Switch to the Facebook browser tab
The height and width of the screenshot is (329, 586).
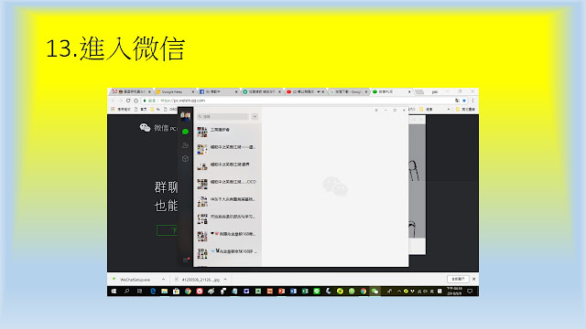point(218,91)
